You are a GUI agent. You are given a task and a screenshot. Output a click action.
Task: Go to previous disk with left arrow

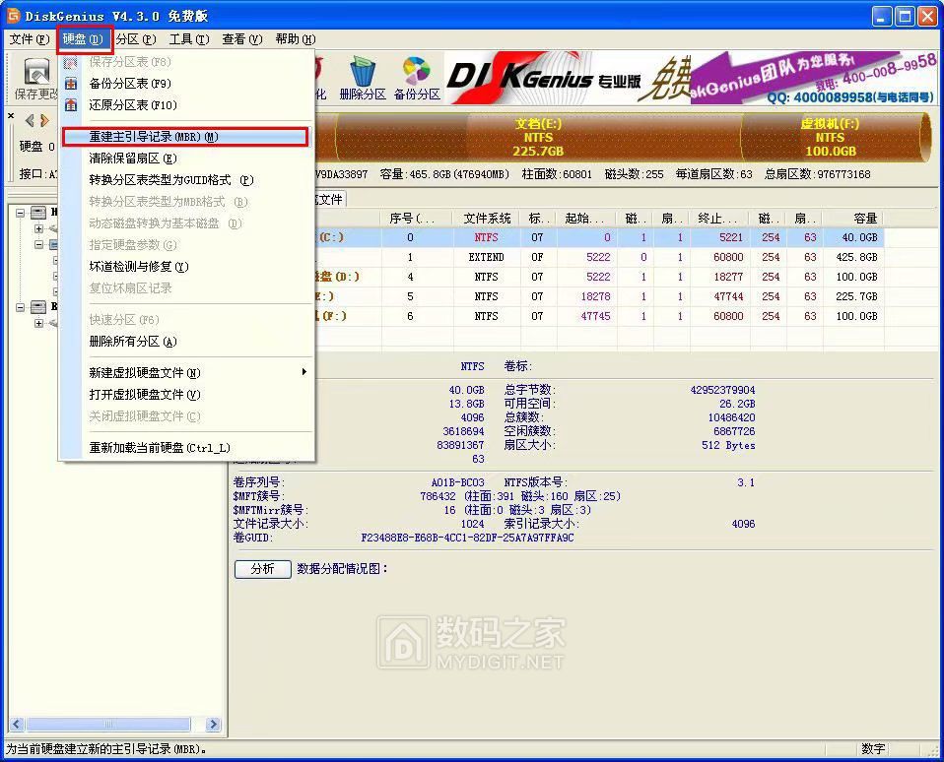point(29,120)
